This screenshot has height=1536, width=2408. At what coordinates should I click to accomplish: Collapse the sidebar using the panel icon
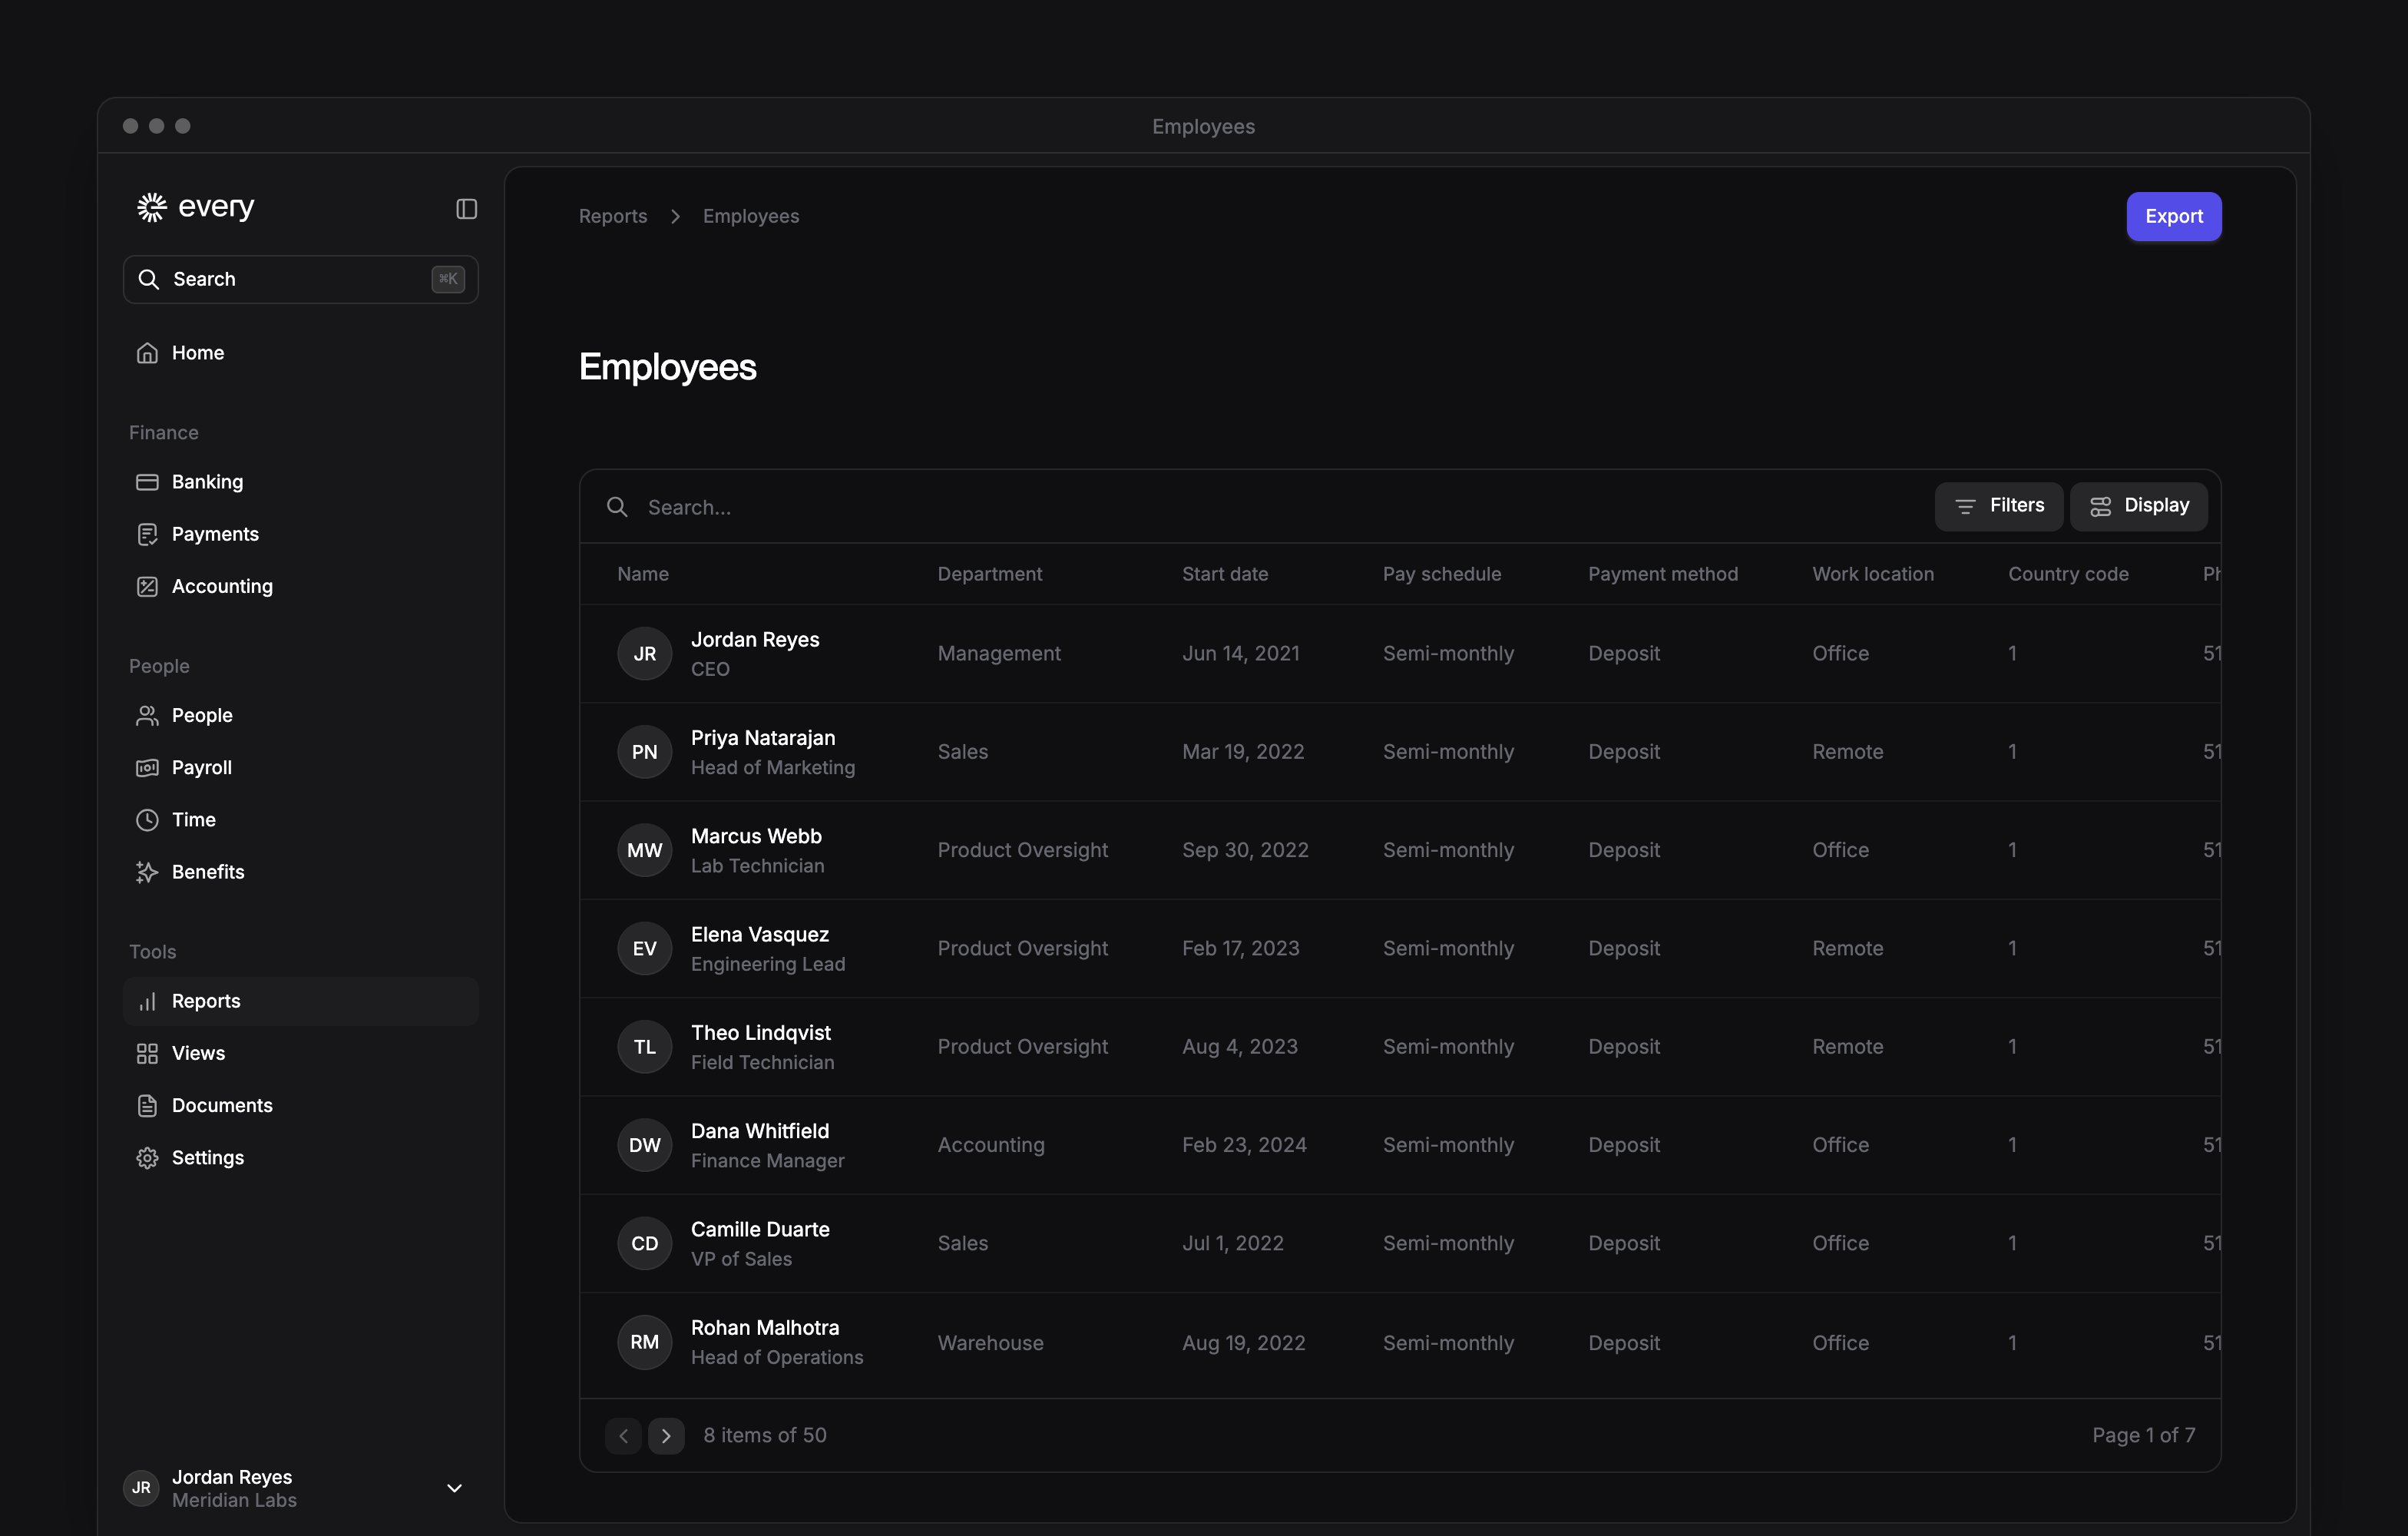click(466, 208)
